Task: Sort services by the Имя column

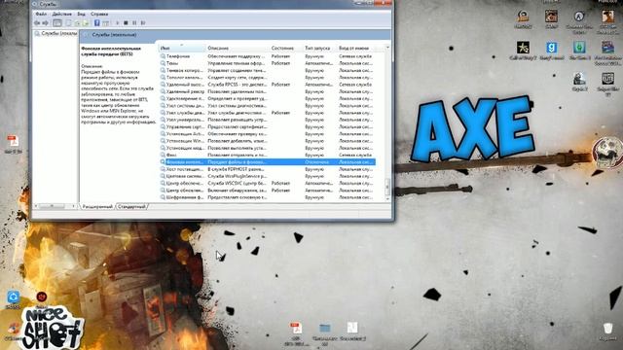Action: (182, 48)
